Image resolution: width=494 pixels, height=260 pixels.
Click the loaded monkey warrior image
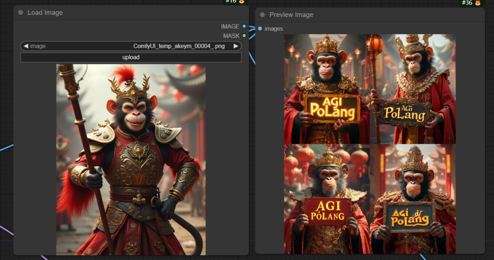point(131,160)
